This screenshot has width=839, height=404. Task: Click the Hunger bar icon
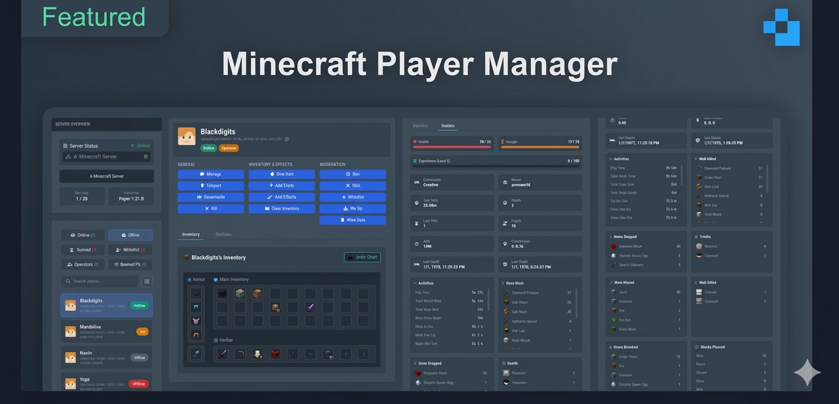(x=502, y=141)
